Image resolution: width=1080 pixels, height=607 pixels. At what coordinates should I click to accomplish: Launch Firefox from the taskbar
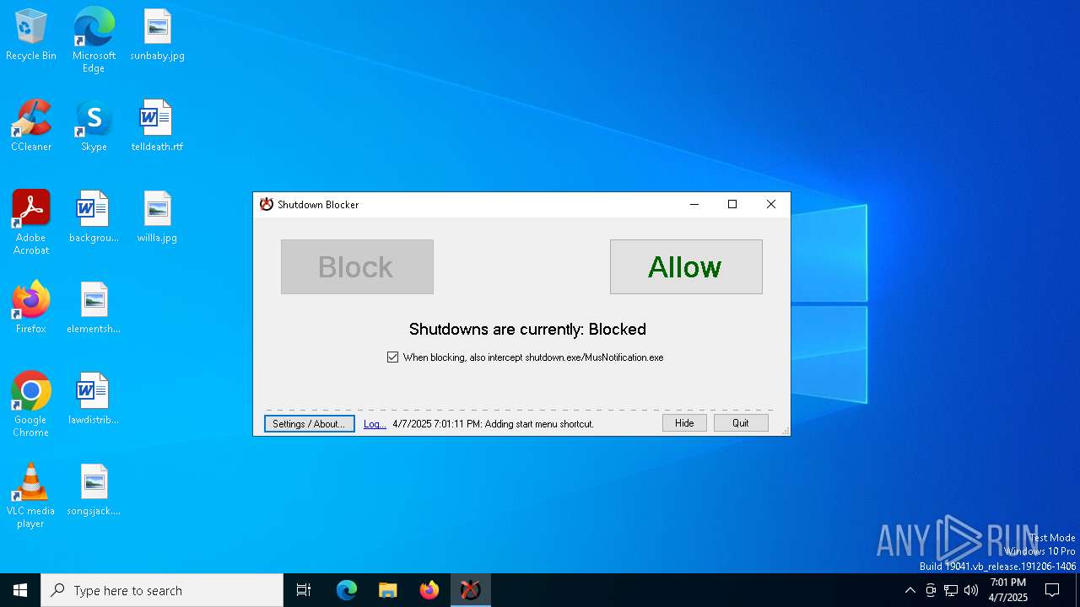point(429,590)
